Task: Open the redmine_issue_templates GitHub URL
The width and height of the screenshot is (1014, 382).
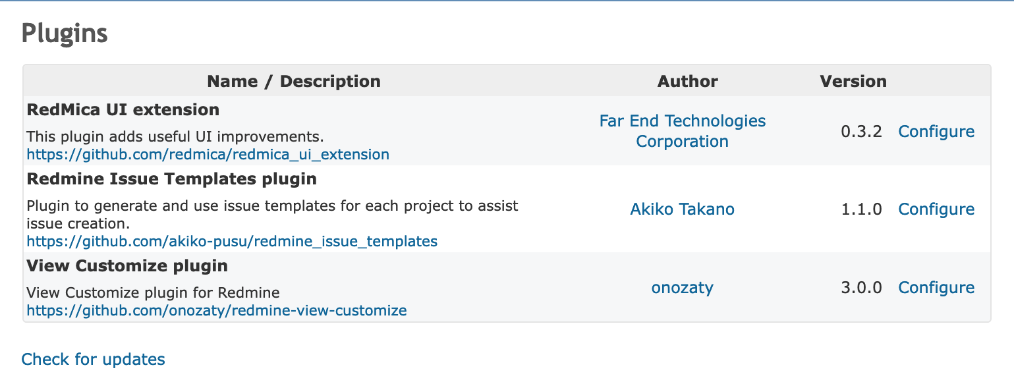Action: (x=232, y=241)
